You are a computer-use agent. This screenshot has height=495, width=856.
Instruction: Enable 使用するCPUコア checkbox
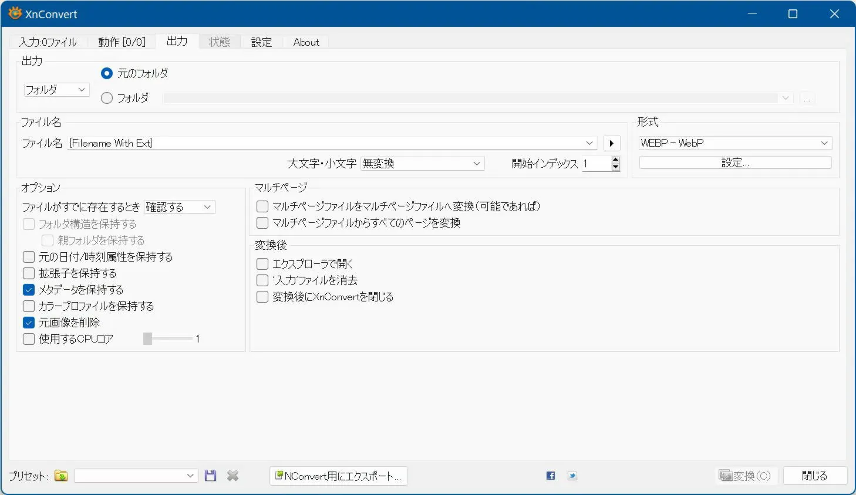point(29,339)
